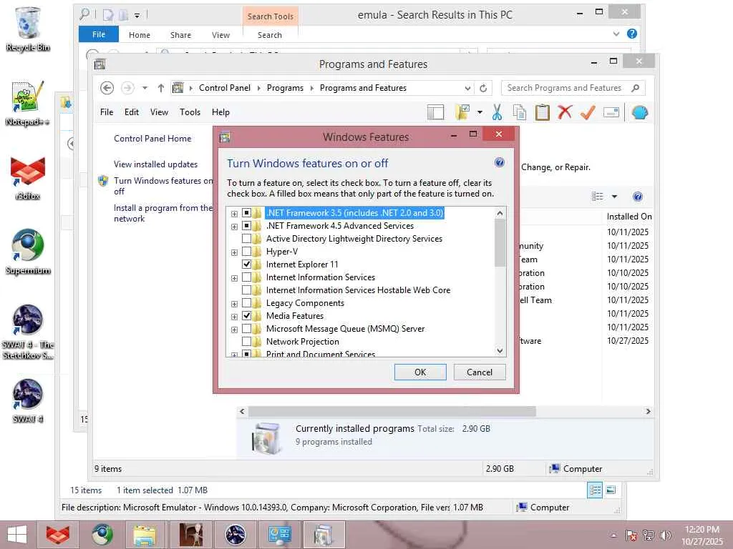Expand the Hyper-V tree node
The height and width of the screenshot is (549, 733).
pyautogui.click(x=234, y=252)
